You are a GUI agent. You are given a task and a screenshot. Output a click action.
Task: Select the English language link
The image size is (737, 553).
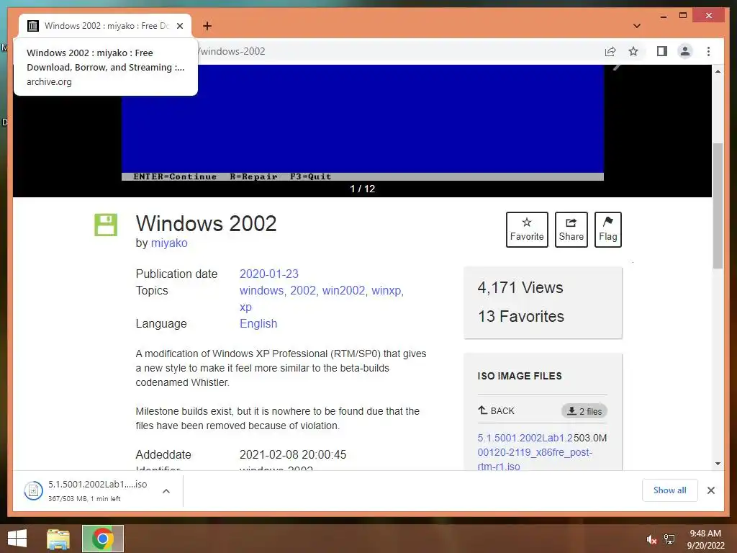pyautogui.click(x=258, y=323)
